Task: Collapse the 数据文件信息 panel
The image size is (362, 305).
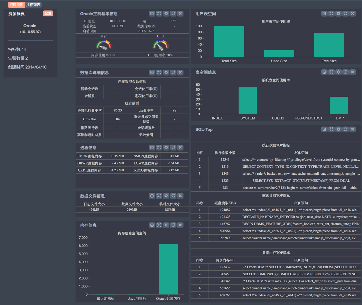Action: pos(152,196)
